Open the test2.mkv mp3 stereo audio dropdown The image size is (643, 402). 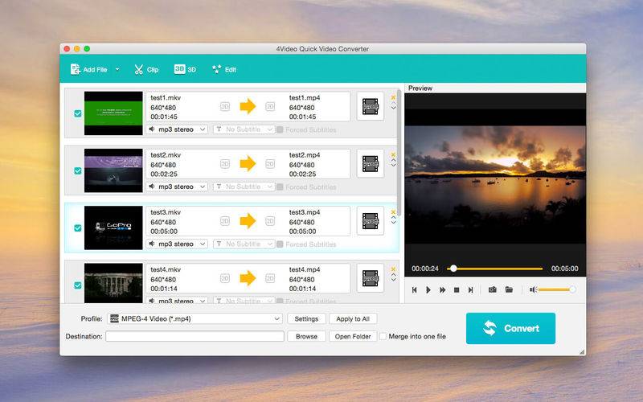[x=177, y=187]
